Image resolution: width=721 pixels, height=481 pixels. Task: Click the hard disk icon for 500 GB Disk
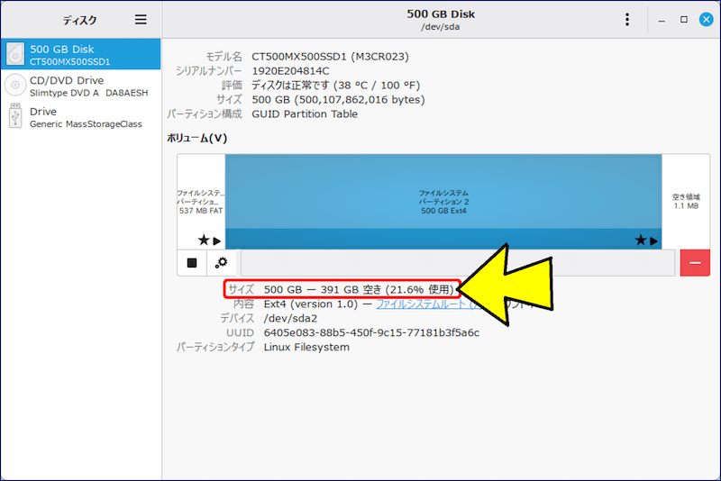[x=15, y=54]
